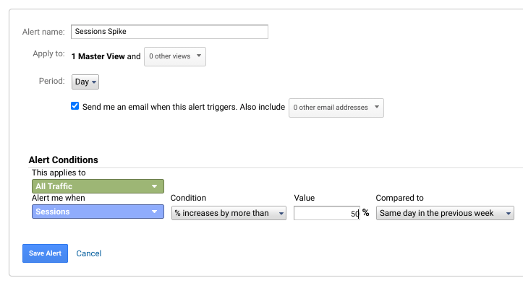Click the Cancel link
The height and width of the screenshot is (283, 523).
click(89, 253)
